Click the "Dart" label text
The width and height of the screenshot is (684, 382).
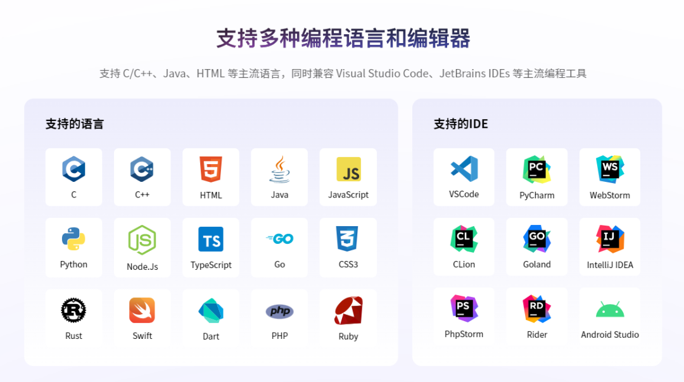click(x=211, y=336)
